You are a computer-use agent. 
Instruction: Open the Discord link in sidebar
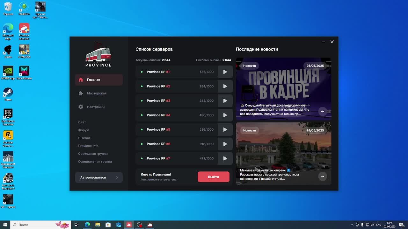[x=84, y=138]
